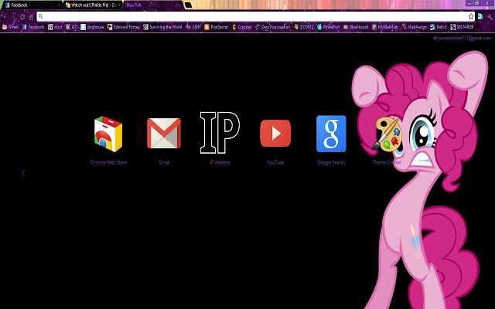Select the New Tab tab
495x309 pixels.
pos(152,5)
